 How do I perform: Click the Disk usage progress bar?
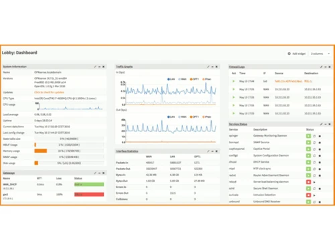pos(69,163)
